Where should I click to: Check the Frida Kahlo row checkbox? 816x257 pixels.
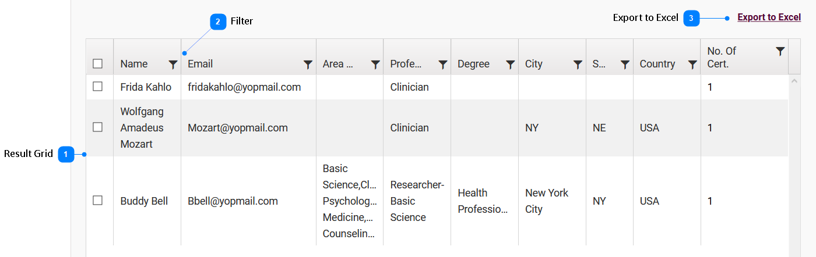coord(98,87)
